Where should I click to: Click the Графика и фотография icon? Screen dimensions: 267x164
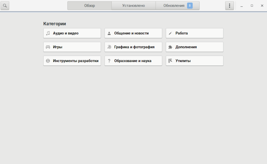[109, 47]
